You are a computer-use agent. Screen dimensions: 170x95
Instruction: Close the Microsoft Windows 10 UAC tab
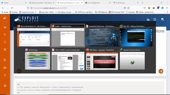point(82,3)
